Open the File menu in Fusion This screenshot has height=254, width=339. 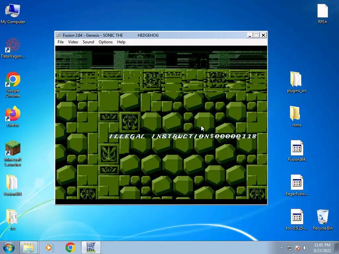[x=61, y=42]
